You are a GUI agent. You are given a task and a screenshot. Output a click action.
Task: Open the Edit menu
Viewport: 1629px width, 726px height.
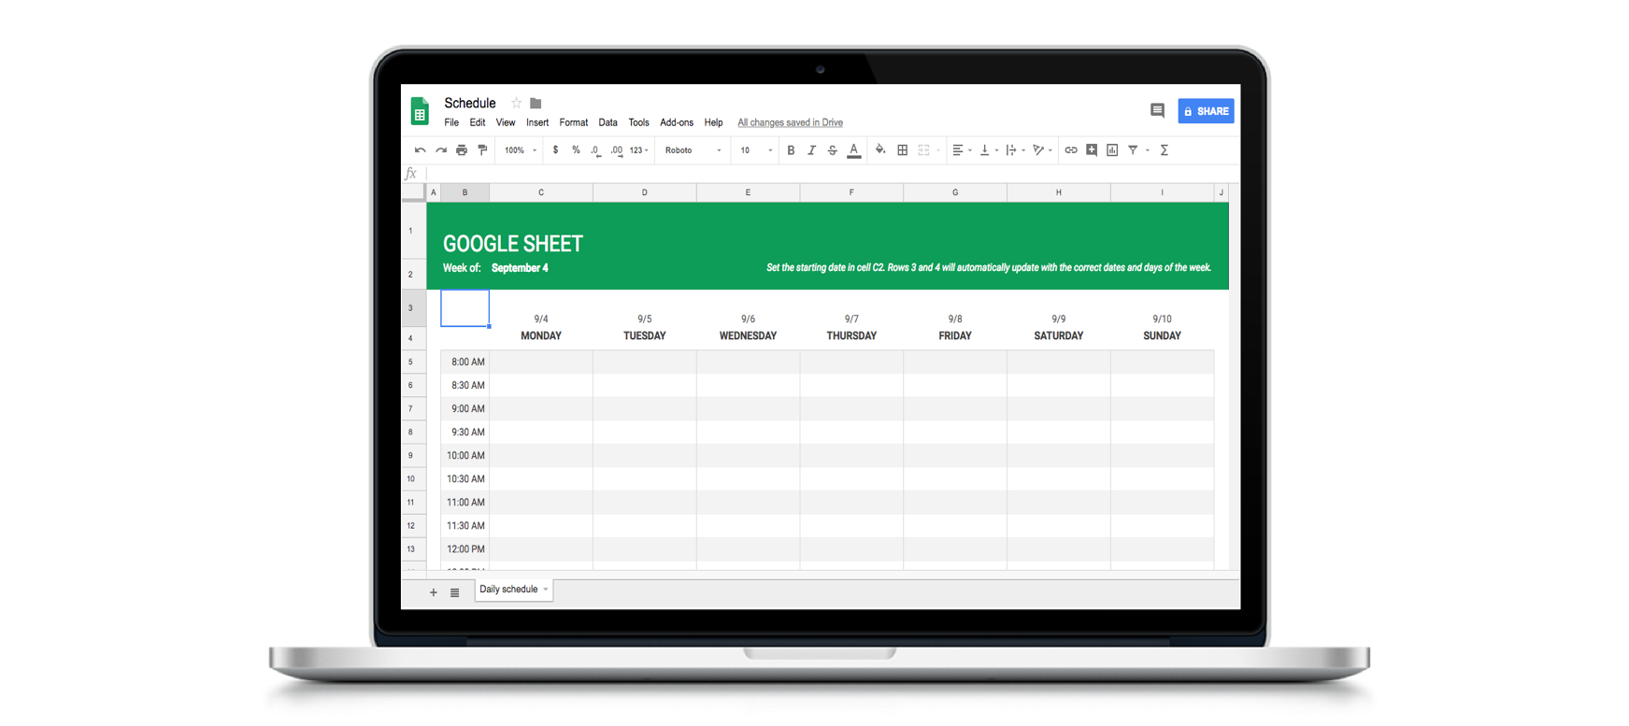478,122
